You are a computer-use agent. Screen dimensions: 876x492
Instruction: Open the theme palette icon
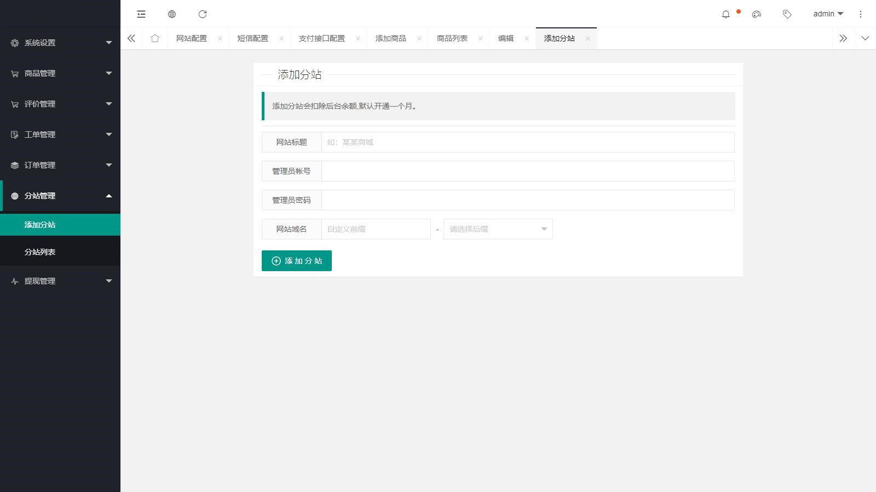tap(757, 14)
